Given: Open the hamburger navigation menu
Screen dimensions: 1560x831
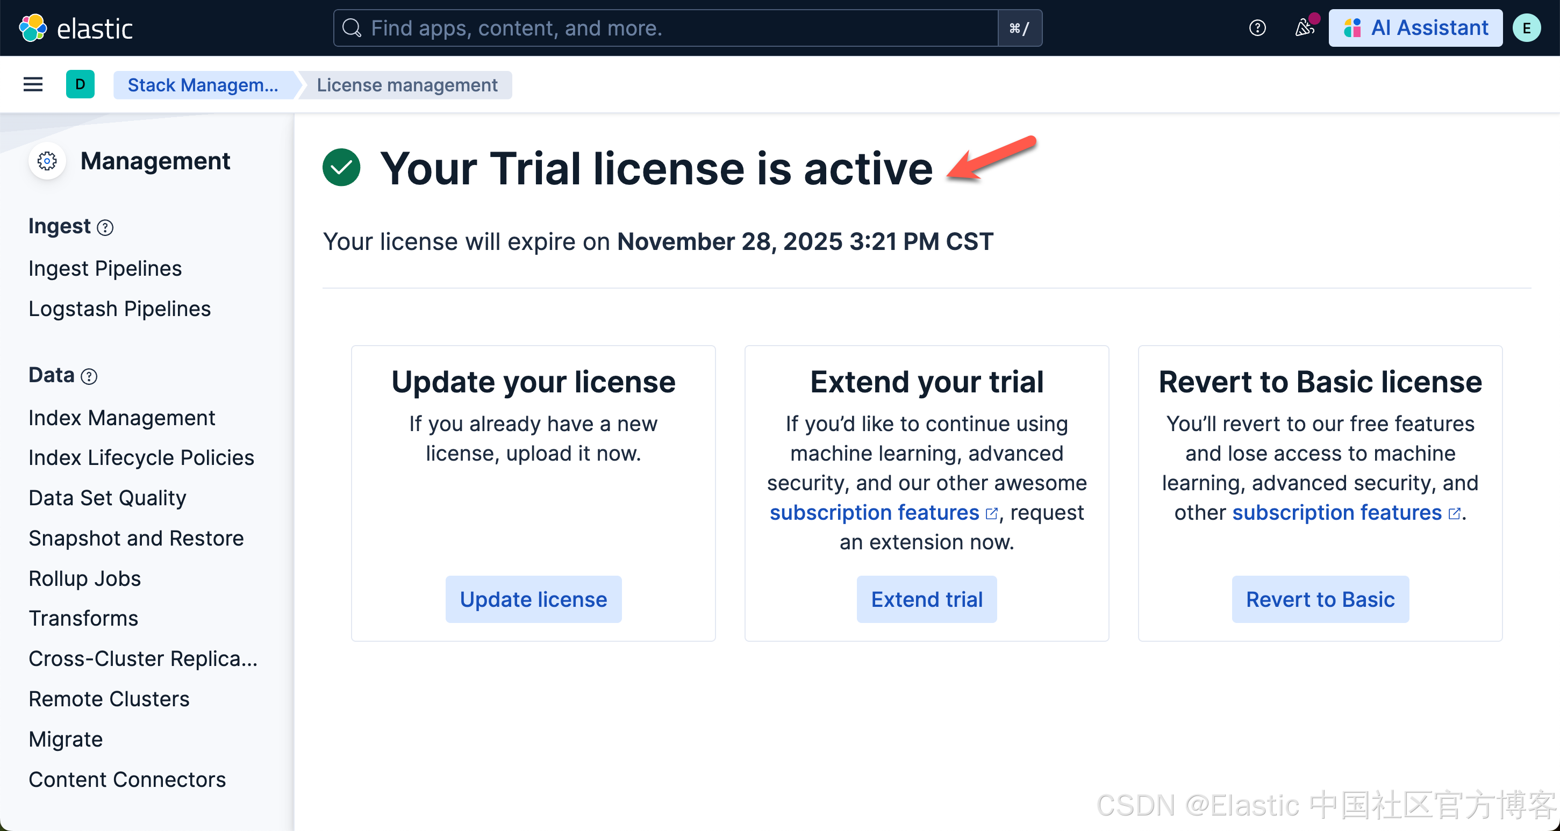Looking at the screenshot, I should coord(33,84).
